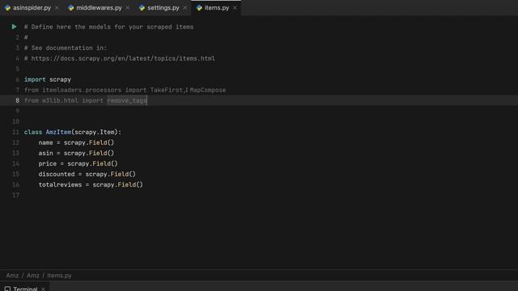Click the first Amz breadcrumb
The height and width of the screenshot is (291, 518).
(x=13, y=275)
